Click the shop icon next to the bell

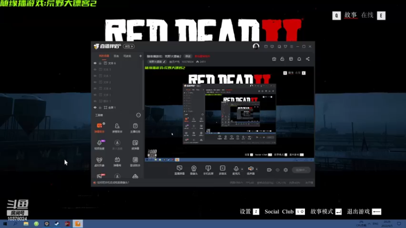291,59
